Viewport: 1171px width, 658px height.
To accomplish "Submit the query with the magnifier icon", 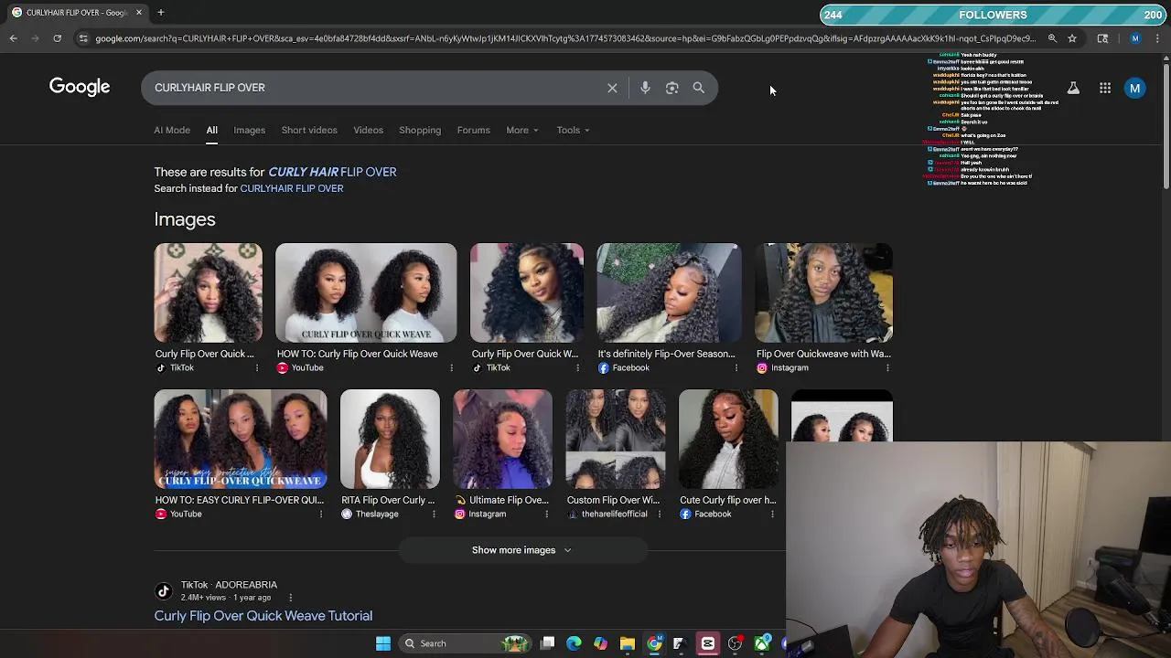I will pyautogui.click(x=699, y=88).
